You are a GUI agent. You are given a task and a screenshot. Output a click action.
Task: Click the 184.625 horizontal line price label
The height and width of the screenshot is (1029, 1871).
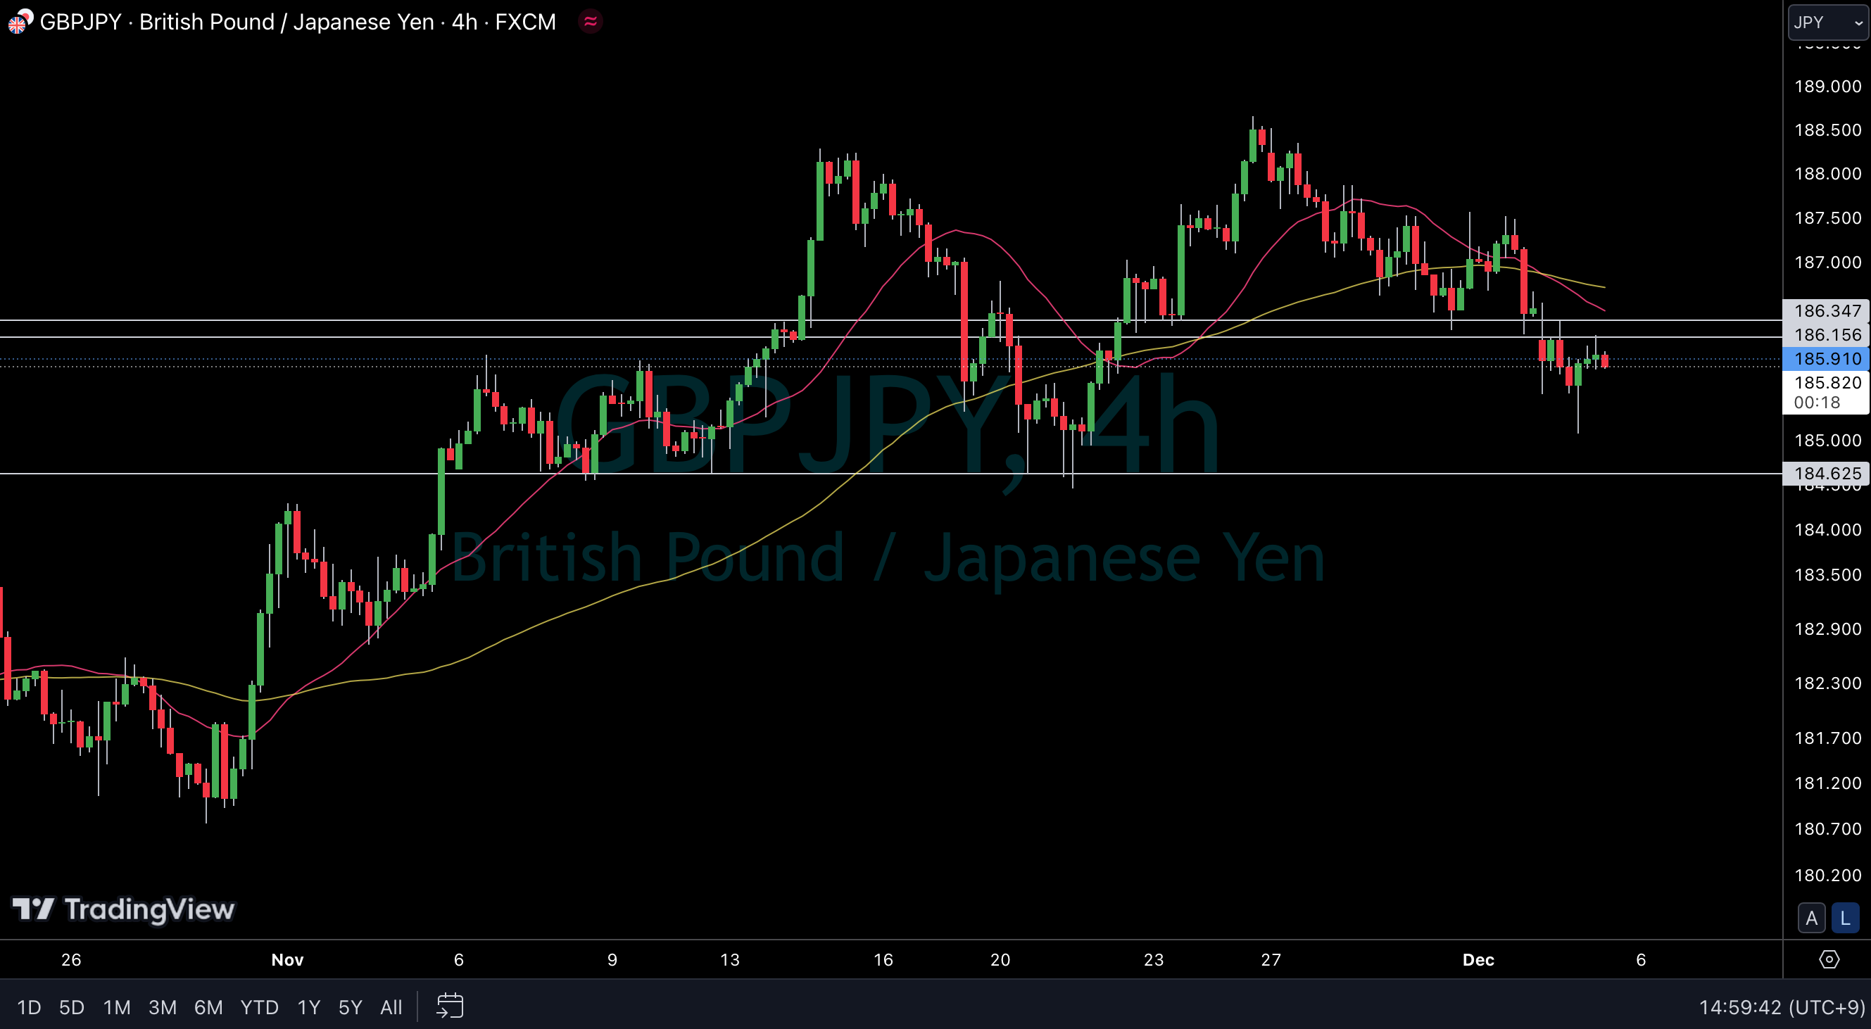tap(1826, 474)
